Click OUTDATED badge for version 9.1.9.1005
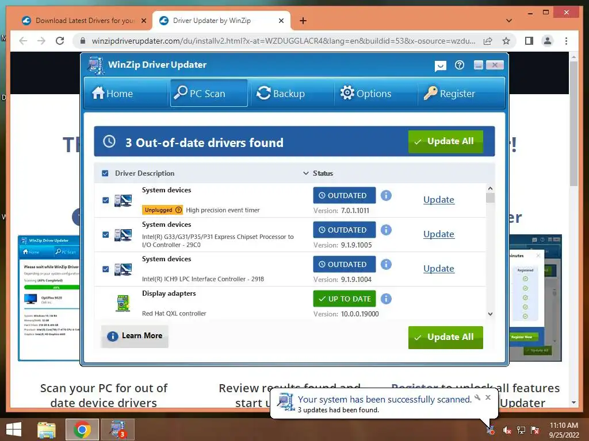The height and width of the screenshot is (441, 589). 345,230
